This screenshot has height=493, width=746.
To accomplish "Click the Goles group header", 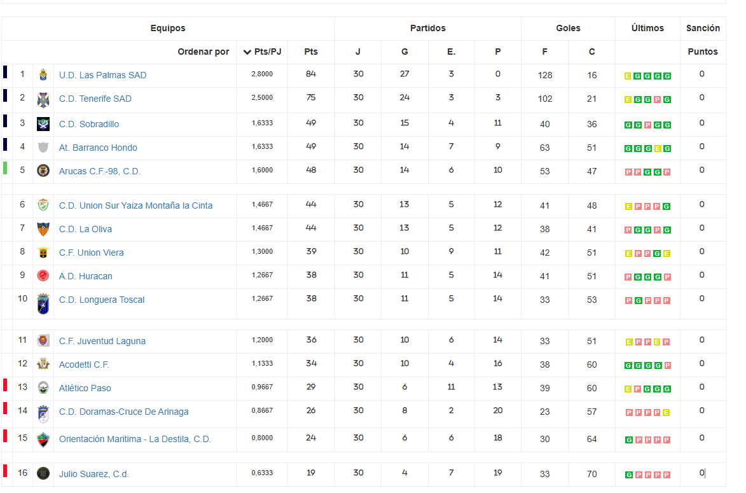I will pyautogui.click(x=568, y=28).
